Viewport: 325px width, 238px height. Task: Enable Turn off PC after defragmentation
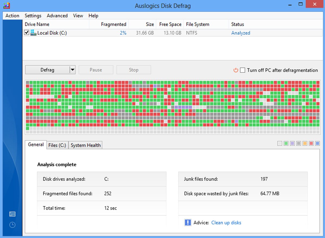pyautogui.click(x=243, y=70)
